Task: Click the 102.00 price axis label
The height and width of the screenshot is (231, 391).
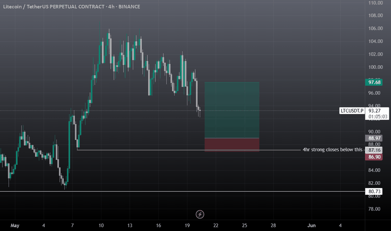Action: (375, 54)
